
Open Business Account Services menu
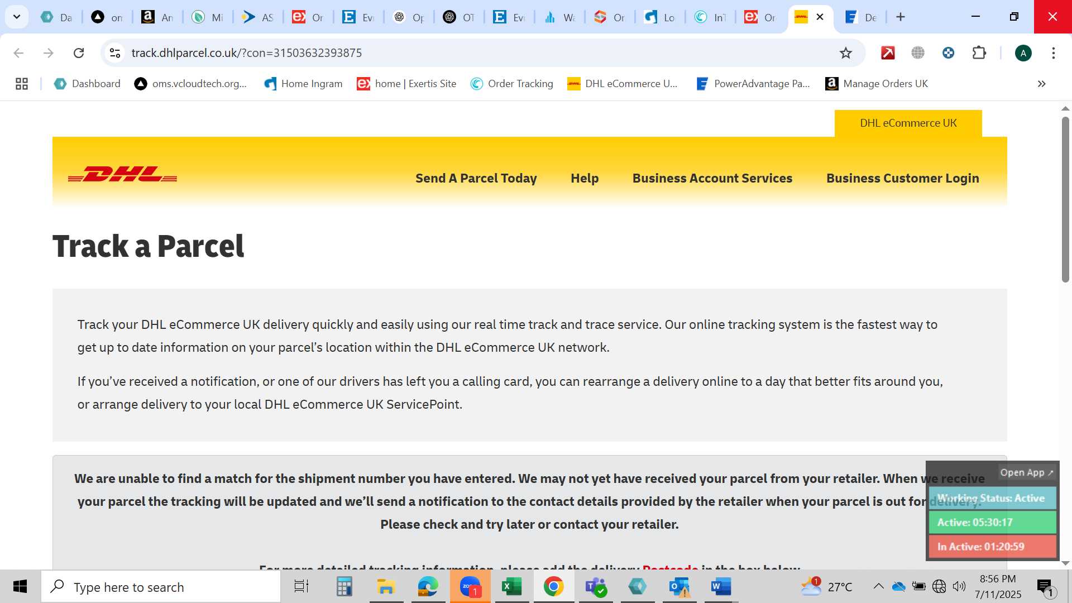click(x=712, y=178)
